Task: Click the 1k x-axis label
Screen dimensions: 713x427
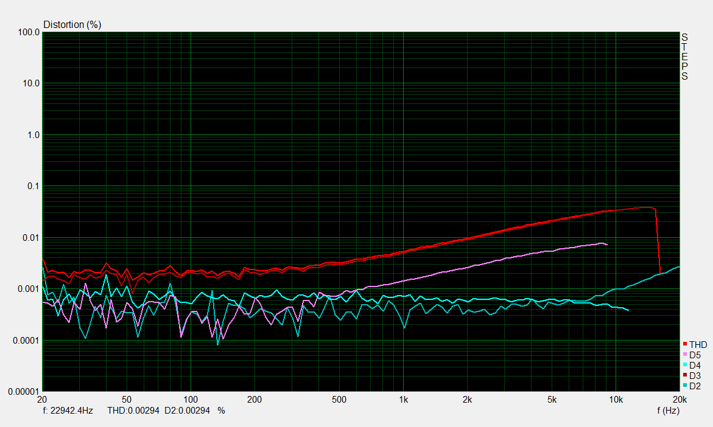Action: 403,400
